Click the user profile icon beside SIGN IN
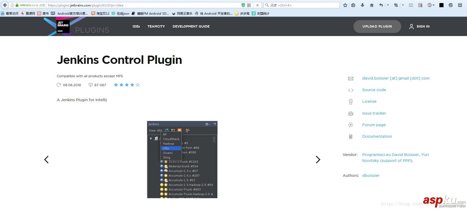The height and width of the screenshot is (209, 467). [412, 26]
